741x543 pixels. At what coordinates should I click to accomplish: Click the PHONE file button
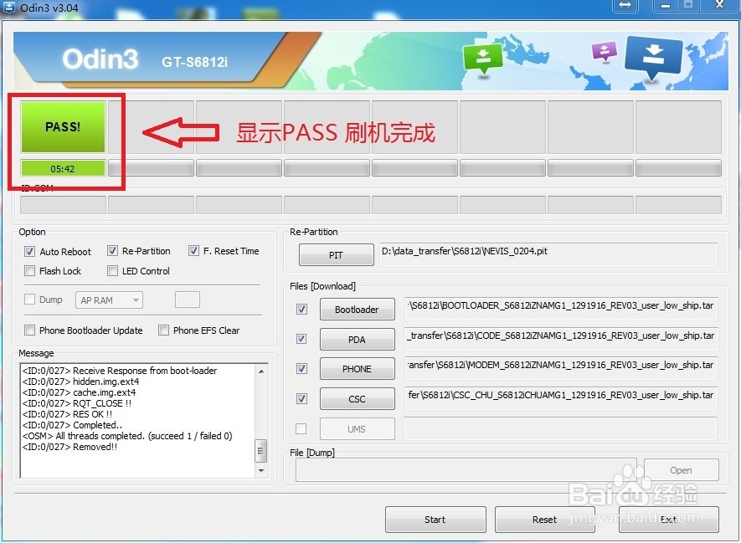coord(357,369)
